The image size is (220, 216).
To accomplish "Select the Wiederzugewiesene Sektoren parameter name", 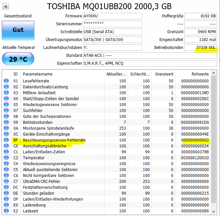I will click(50, 104).
